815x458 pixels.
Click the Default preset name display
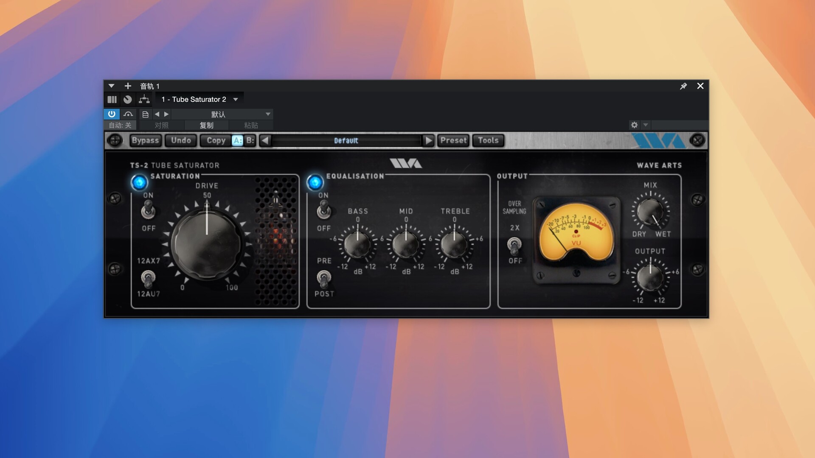pos(346,140)
